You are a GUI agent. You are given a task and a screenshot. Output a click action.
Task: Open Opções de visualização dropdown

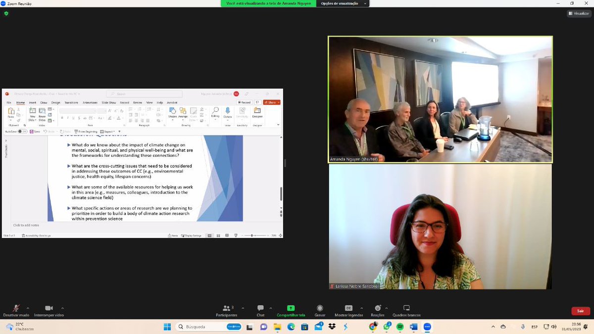(x=344, y=3)
